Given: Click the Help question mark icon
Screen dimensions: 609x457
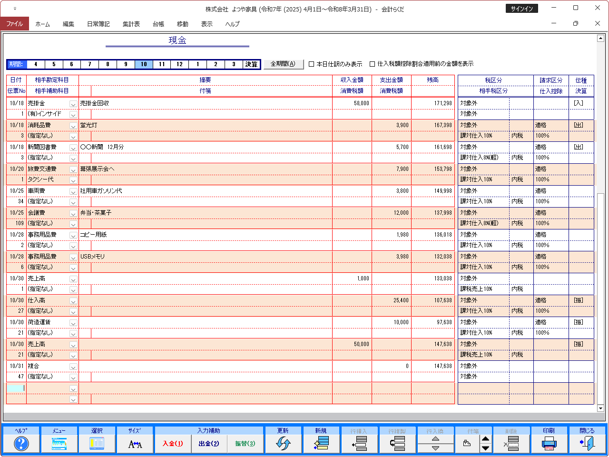Looking at the screenshot, I should pos(21,444).
